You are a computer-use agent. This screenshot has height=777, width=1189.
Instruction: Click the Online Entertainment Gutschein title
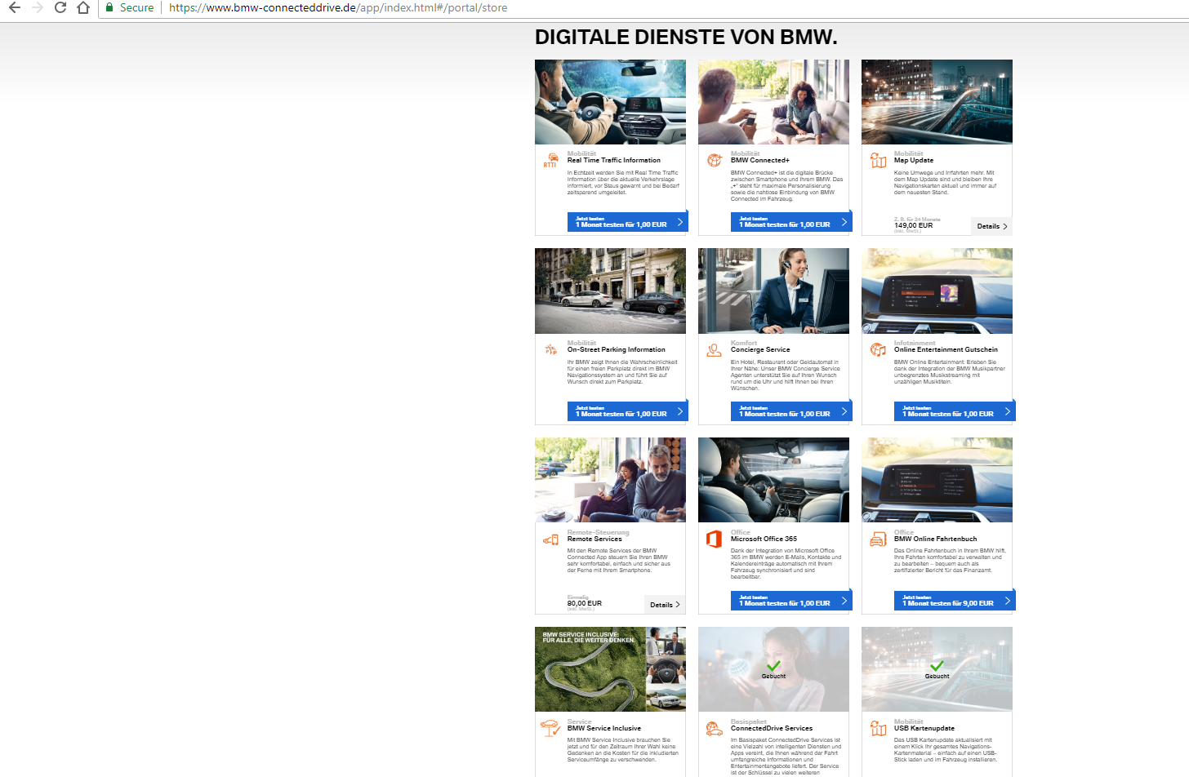tap(946, 349)
